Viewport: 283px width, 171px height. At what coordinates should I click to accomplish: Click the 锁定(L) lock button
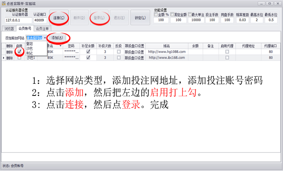(x=140, y=18)
